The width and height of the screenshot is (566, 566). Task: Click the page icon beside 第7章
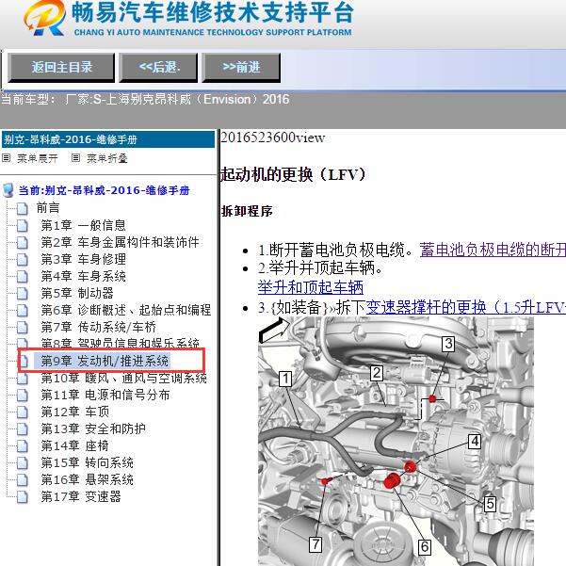coord(23,328)
